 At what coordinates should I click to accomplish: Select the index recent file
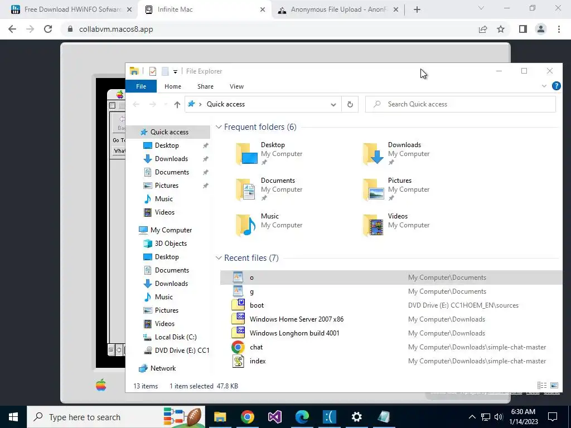(391, 361)
